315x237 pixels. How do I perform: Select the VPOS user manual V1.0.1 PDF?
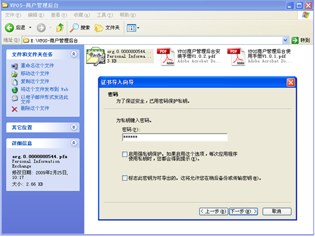pyautogui.click(x=238, y=57)
